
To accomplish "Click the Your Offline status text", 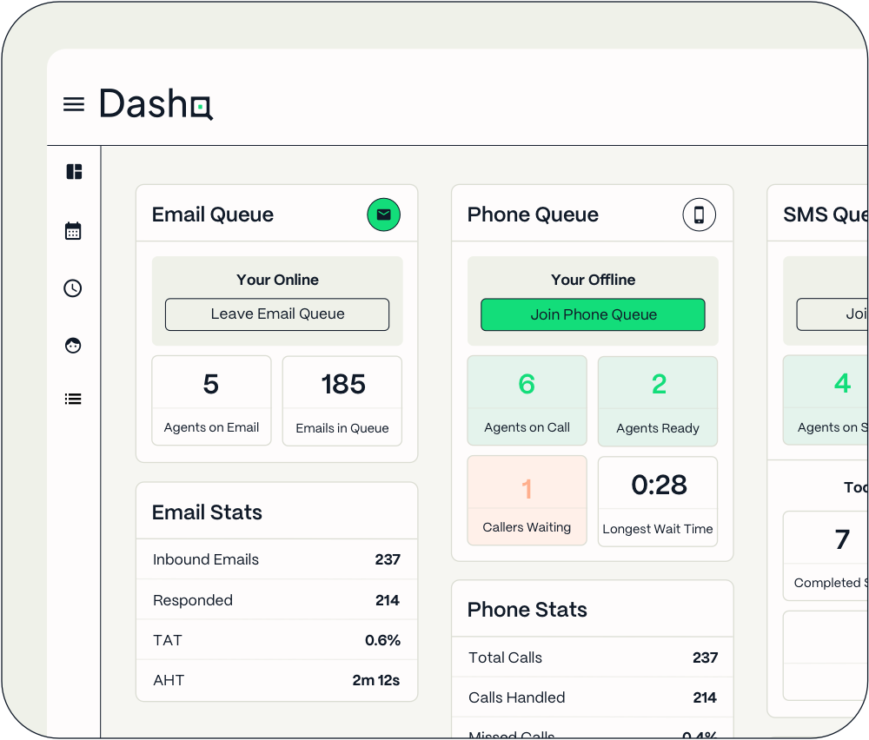I will [593, 280].
